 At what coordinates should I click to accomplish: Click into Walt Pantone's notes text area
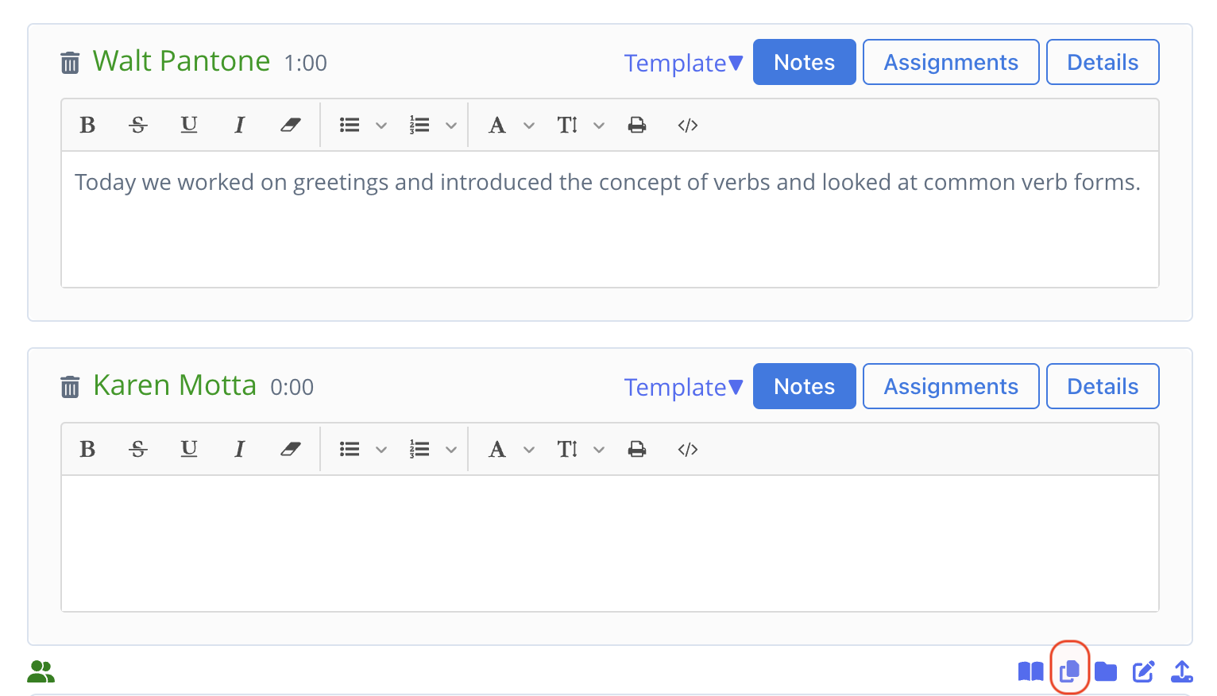(x=610, y=219)
